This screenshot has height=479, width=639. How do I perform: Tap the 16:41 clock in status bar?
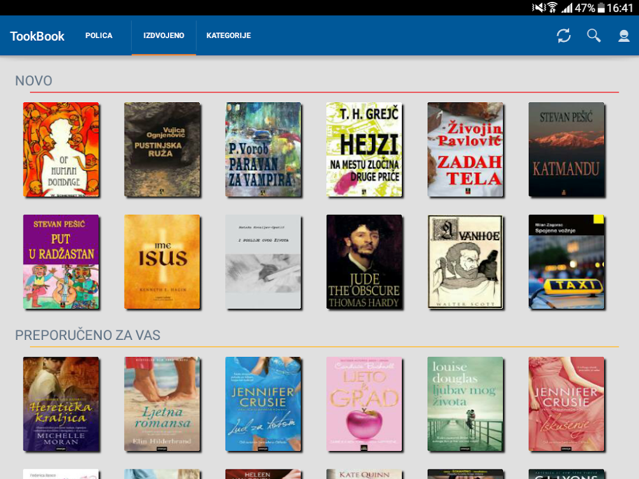point(619,8)
